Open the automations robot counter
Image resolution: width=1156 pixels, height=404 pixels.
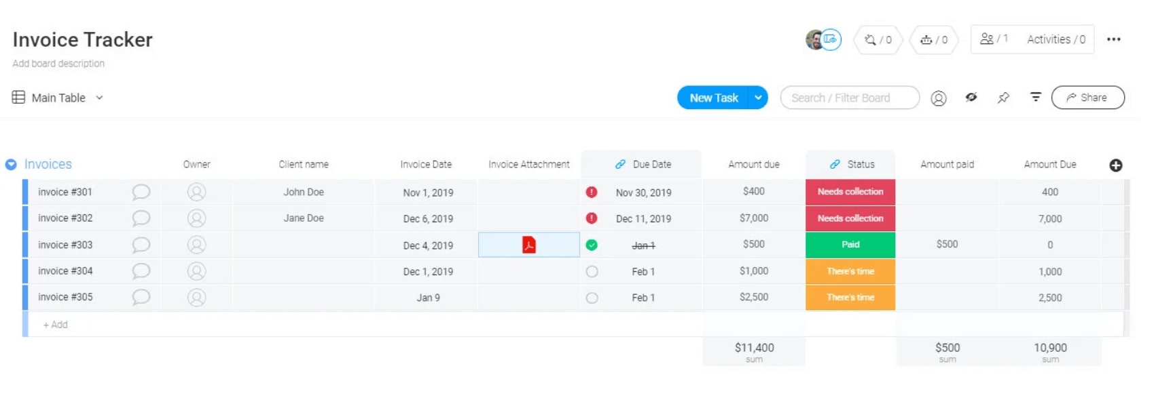point(934,39)
